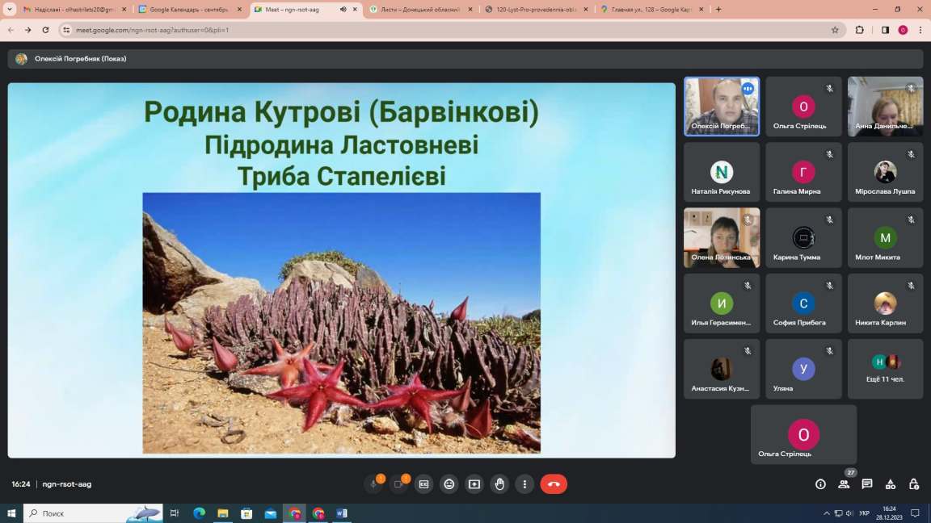
Task: Select Олексій Погребняк's video tile
Action: (x=722, y=107)
